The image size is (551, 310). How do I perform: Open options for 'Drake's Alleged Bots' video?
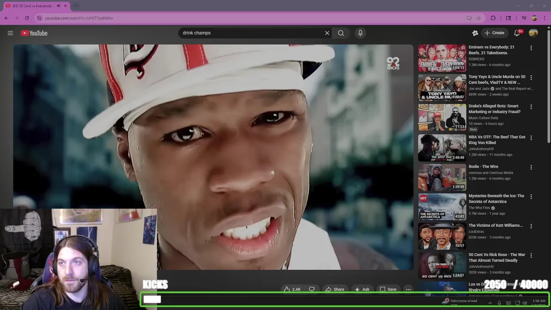[531, 107]
